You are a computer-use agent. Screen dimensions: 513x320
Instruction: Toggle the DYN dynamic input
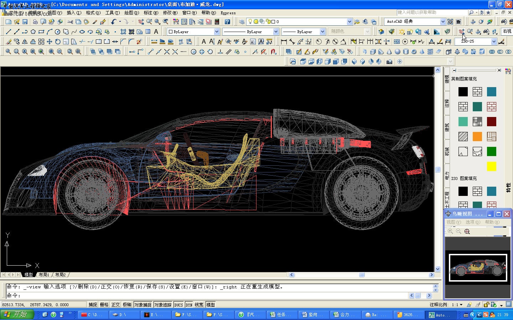pyautogui.click(x=189, y=305)
